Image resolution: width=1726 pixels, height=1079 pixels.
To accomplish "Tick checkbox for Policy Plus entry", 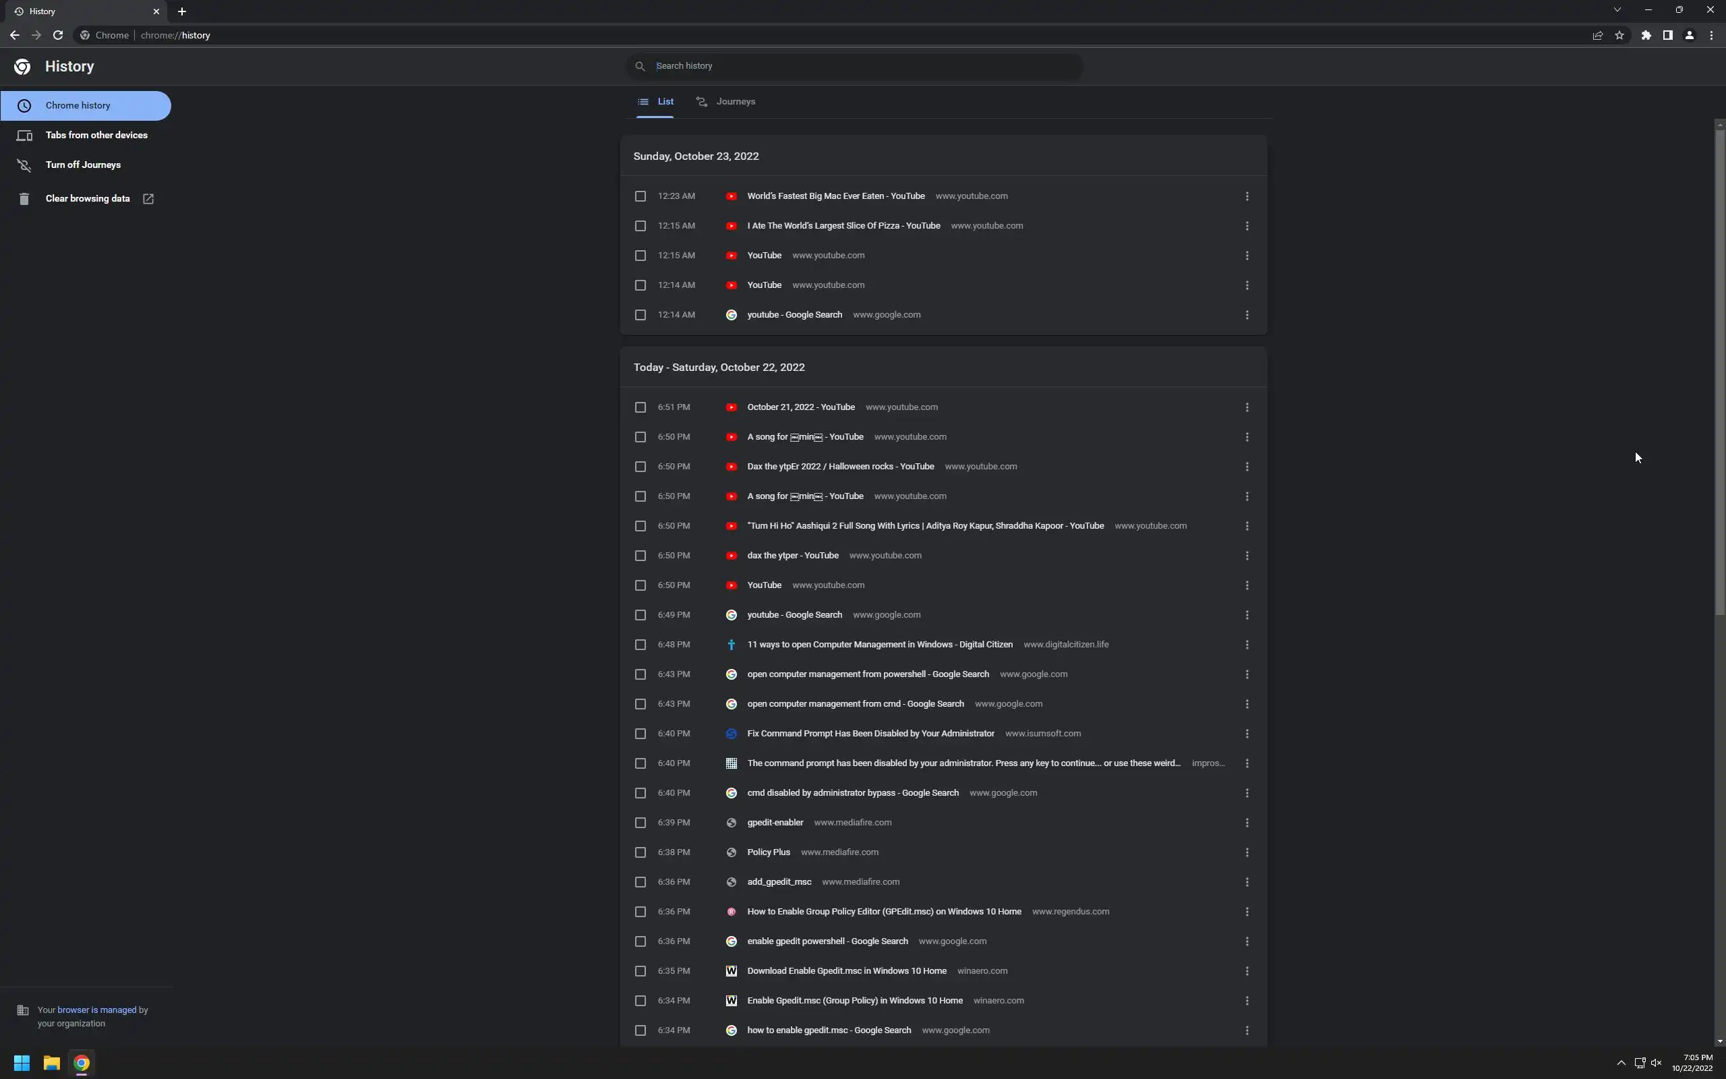I will pos(640,852).
